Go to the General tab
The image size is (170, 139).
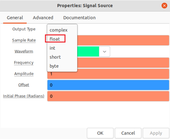pyautogui.click(x=15, y=18)
